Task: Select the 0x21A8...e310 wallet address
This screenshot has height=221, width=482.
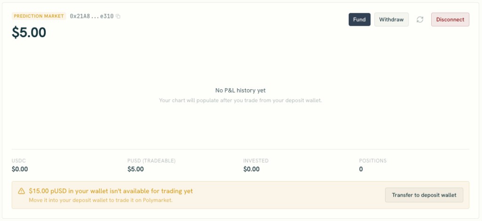Action: pos(92,16)
